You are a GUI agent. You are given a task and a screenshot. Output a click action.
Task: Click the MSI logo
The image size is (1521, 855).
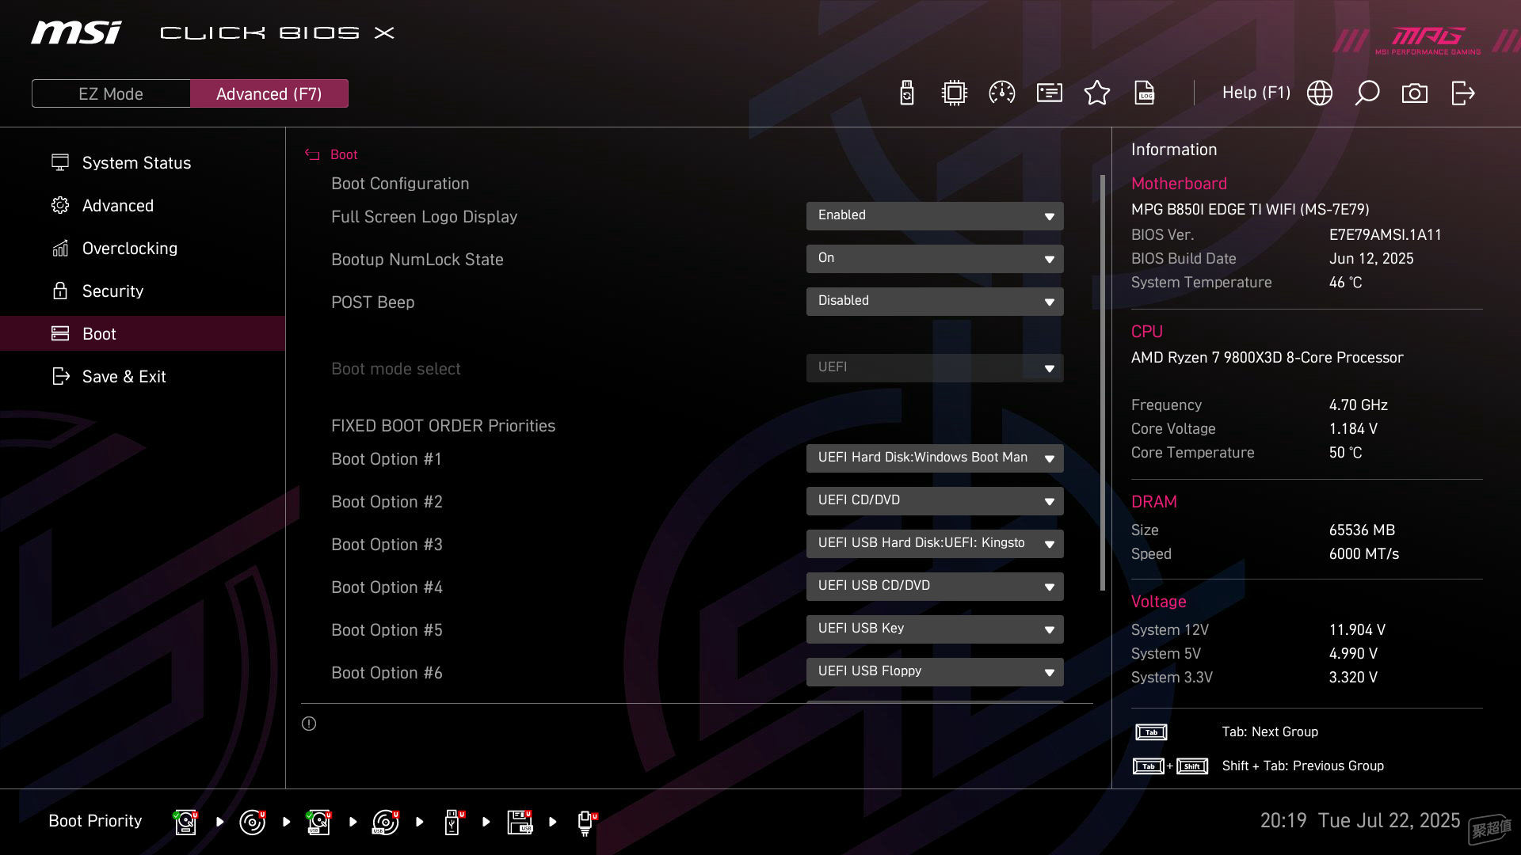pyautogui.click(x=76, y=32)
